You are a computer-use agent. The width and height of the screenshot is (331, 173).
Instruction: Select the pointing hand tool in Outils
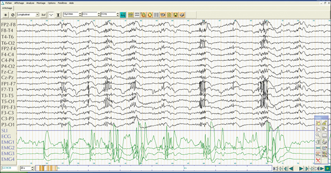tap(318, 129)
